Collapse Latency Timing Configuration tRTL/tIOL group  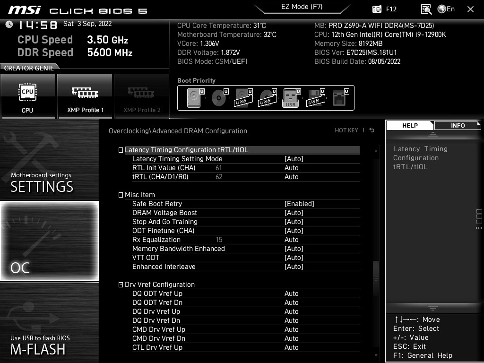pyautogui.click(x=121, y=150)
